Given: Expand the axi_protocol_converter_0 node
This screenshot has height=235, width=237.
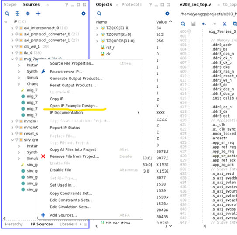Looking at the screenshot, I should [12, 34].
